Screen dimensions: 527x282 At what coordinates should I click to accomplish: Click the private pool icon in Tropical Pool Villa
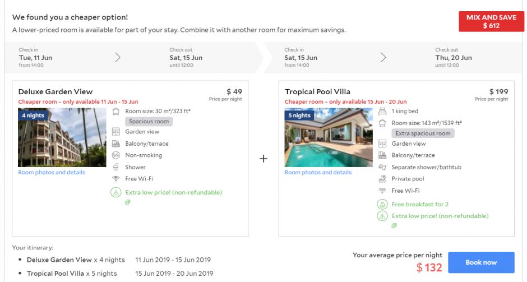tap(382, 179)
